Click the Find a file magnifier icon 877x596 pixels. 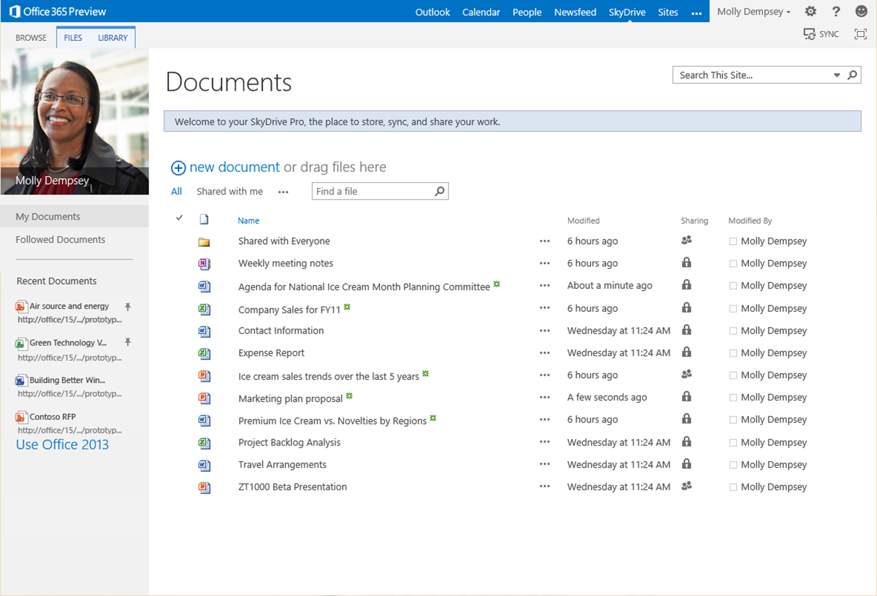pos(439,191)
